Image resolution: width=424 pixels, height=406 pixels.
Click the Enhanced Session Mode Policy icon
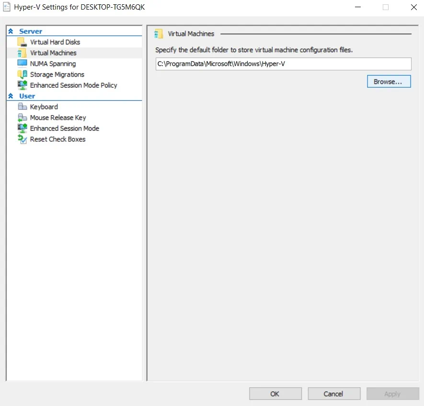[22, 85]
